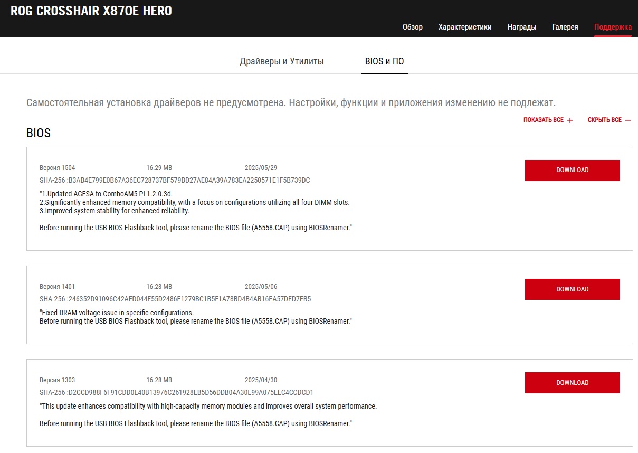
Task: Download BIOS version 1401
Action: point(573,289)
